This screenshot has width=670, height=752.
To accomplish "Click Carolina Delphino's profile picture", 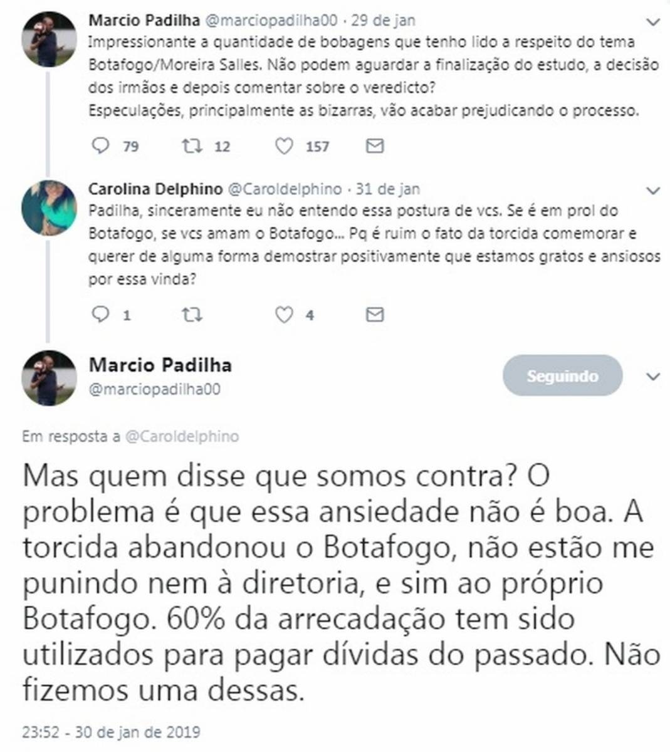I will click(49, 207).
